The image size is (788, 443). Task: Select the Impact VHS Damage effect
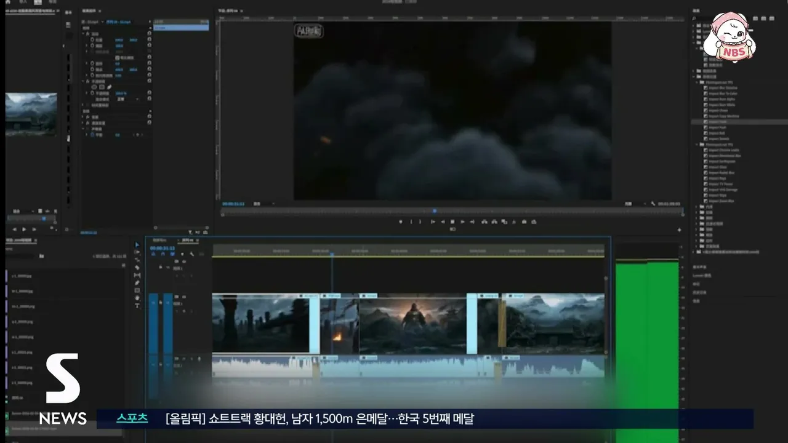[x=723, y=190]
